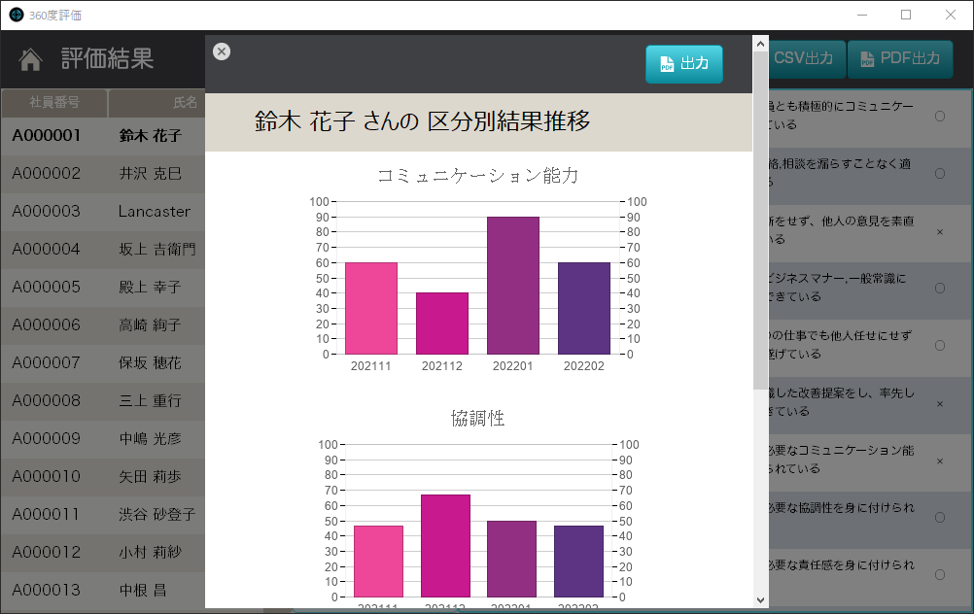This screenshot has height=614, width=974.
Task: Click the PDF file icon inside 出力 button
Action: click(667, 64)
